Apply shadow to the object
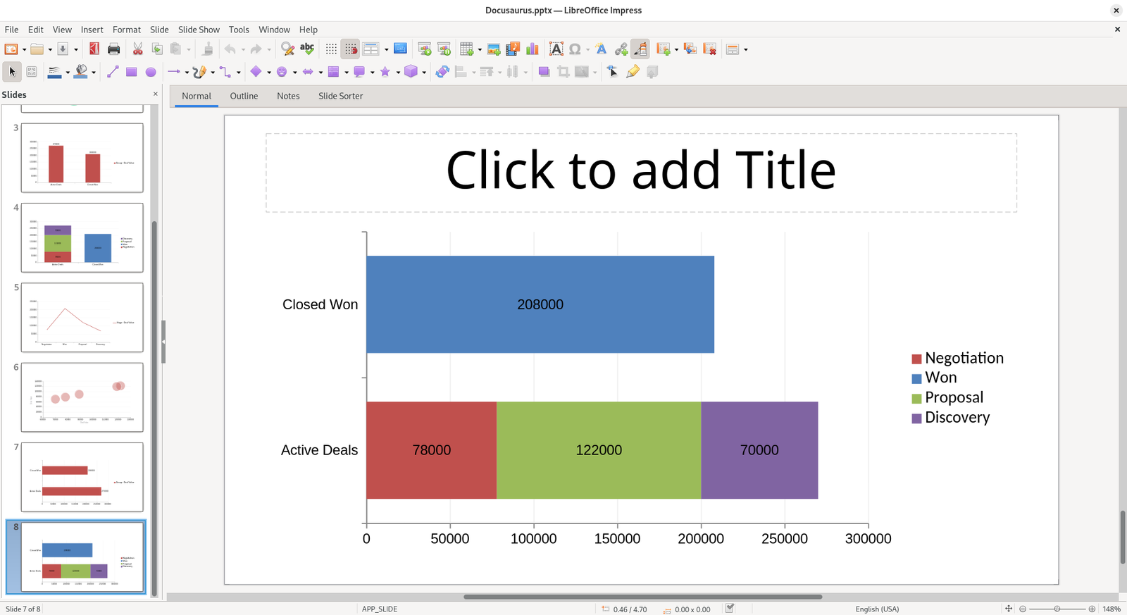Screen dimensions: 1127x615 coord(544,71)
